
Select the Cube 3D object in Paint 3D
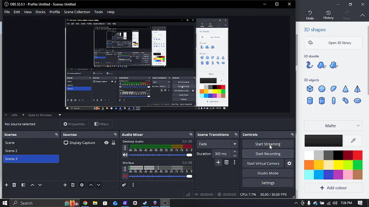click(310, 89)
